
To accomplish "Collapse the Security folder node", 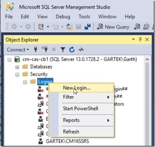I will (x=17, y=75).
